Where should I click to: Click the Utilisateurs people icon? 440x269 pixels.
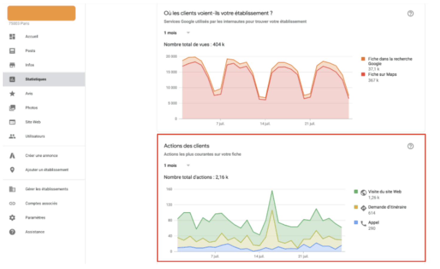[x=12, y=136]
